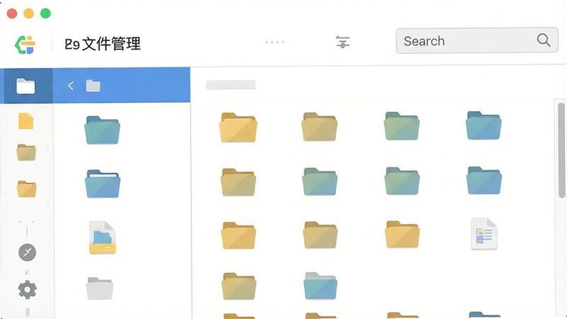Open first-row blue folder in main grid

483,125
